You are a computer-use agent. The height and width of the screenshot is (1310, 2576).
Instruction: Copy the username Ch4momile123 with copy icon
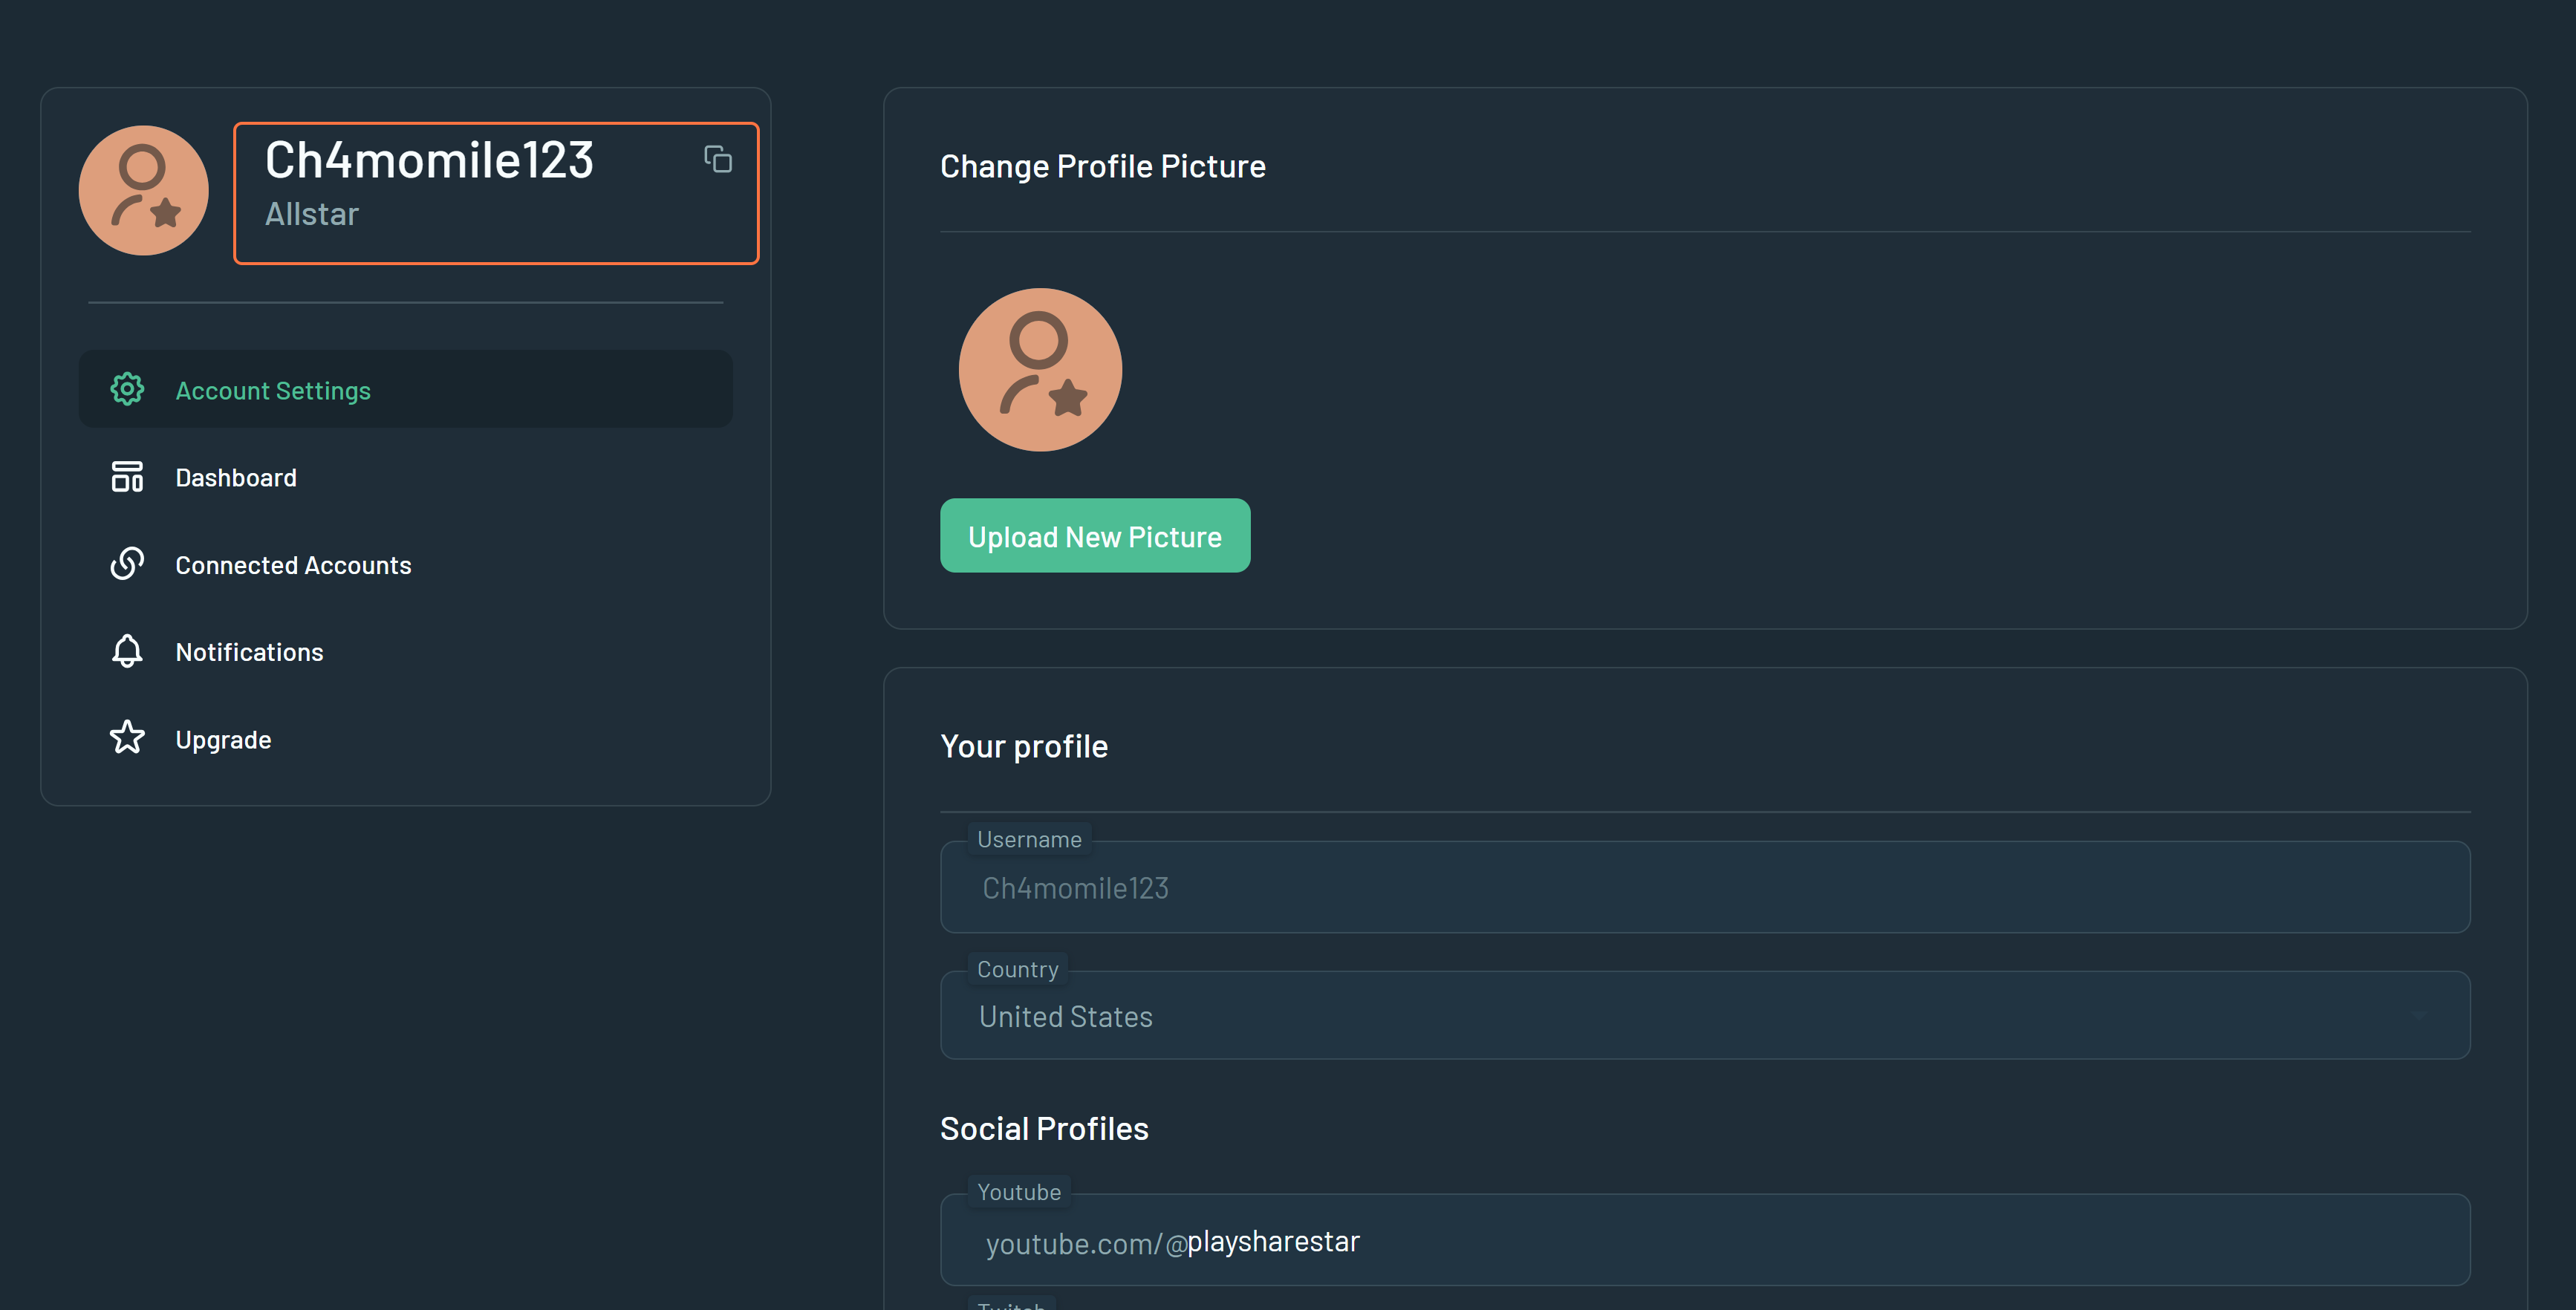pyautogui.click(x=717, y=159)
